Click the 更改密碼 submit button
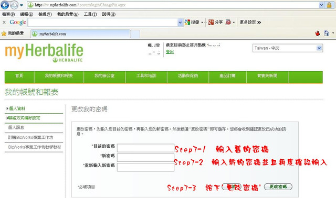This screenshot has height=198, width=336. click(x=278, y=186)
